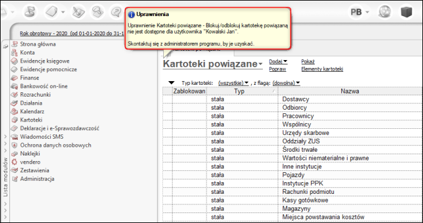423x223 pixels.
Task: Collapse the filter bar black triangle
Action: click(171, 83)
